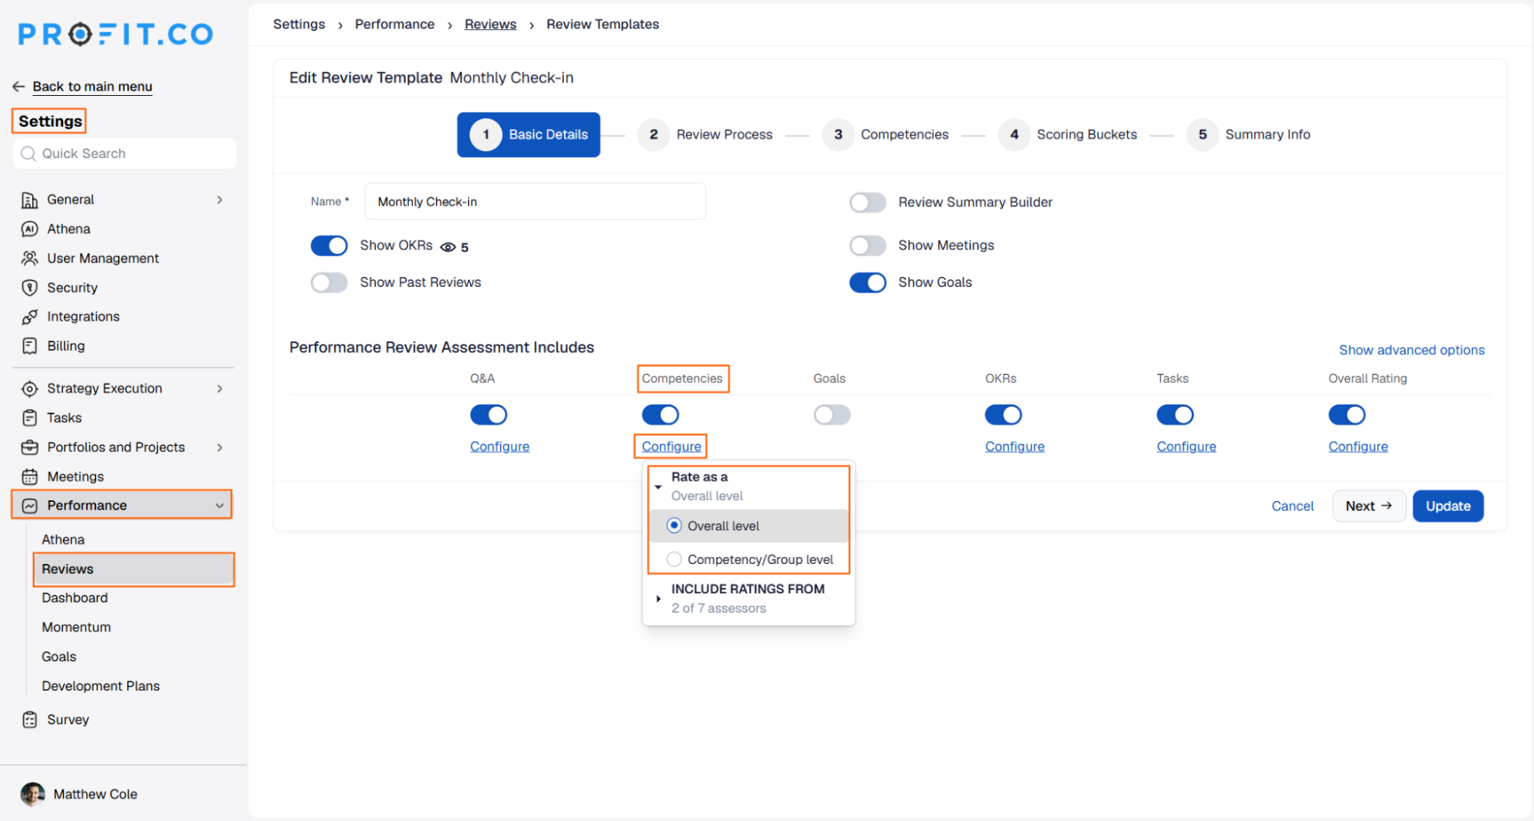
Task: Click the Integrations plug icon
Action: (29, 317)
